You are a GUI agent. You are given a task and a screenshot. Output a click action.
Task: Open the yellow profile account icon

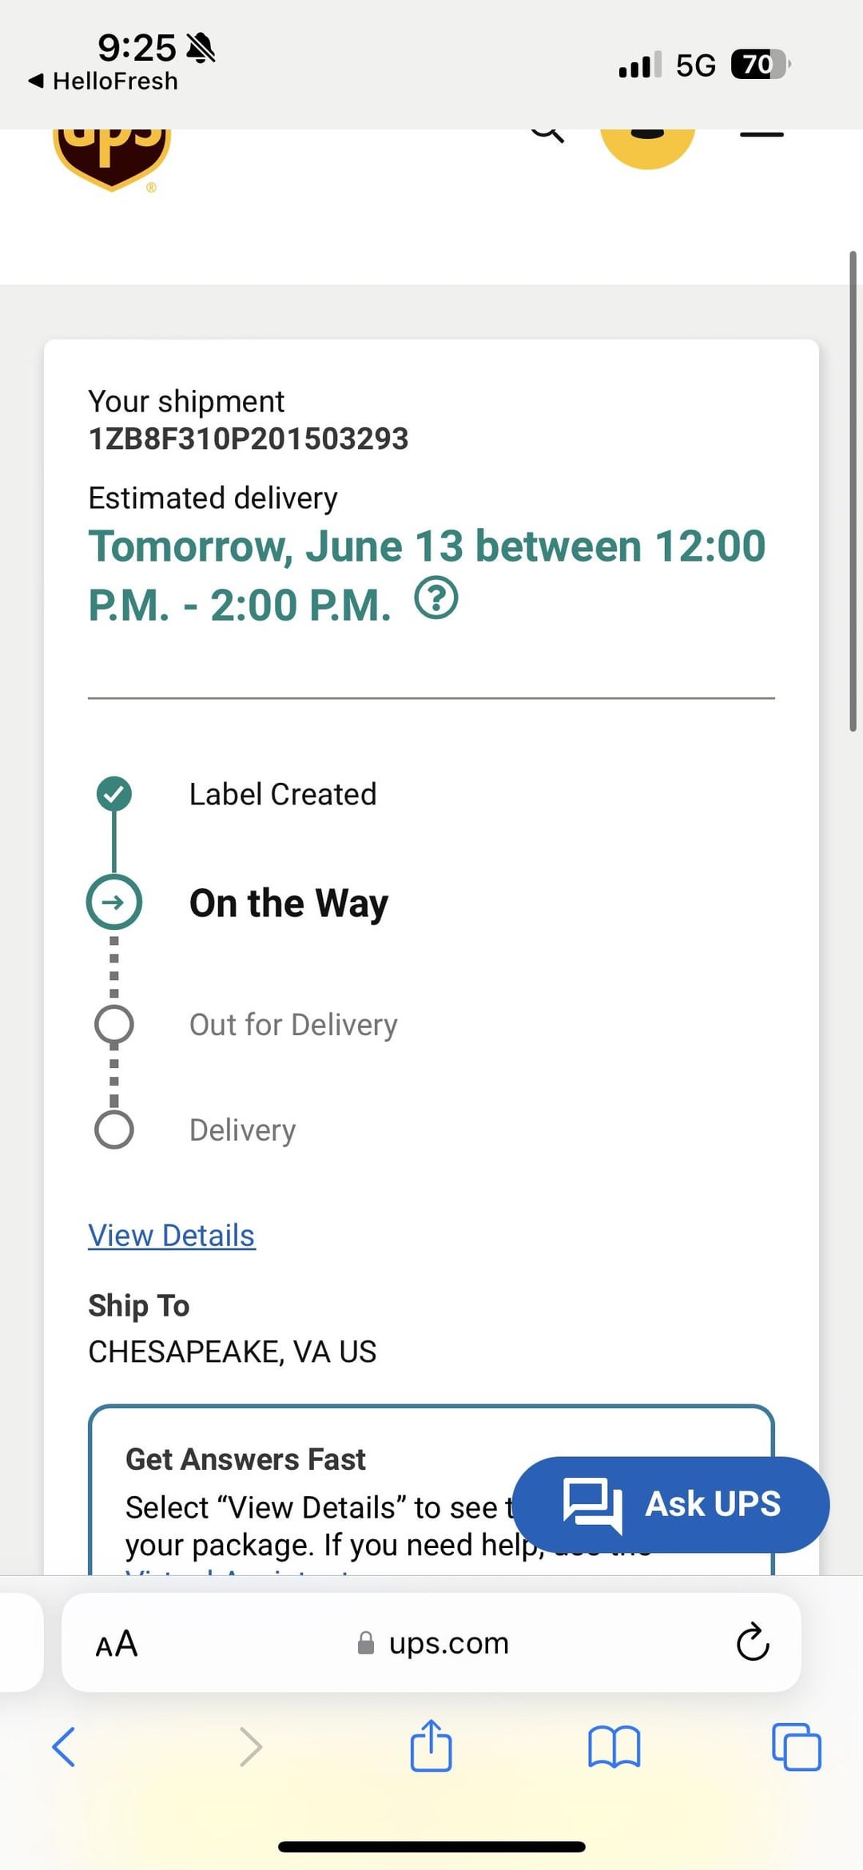click(647, 144)
